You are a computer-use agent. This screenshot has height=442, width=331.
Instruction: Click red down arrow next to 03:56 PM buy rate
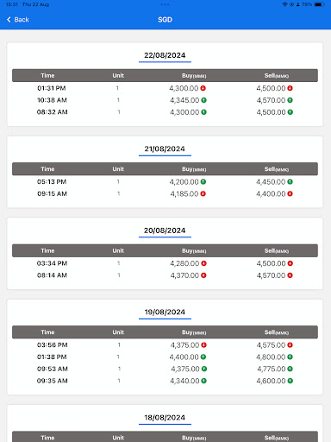(x=203, y=345)
